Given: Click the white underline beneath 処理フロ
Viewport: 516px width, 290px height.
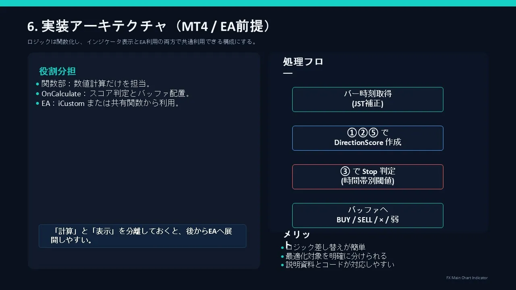Looking at the screenshot, I should 287,73.
